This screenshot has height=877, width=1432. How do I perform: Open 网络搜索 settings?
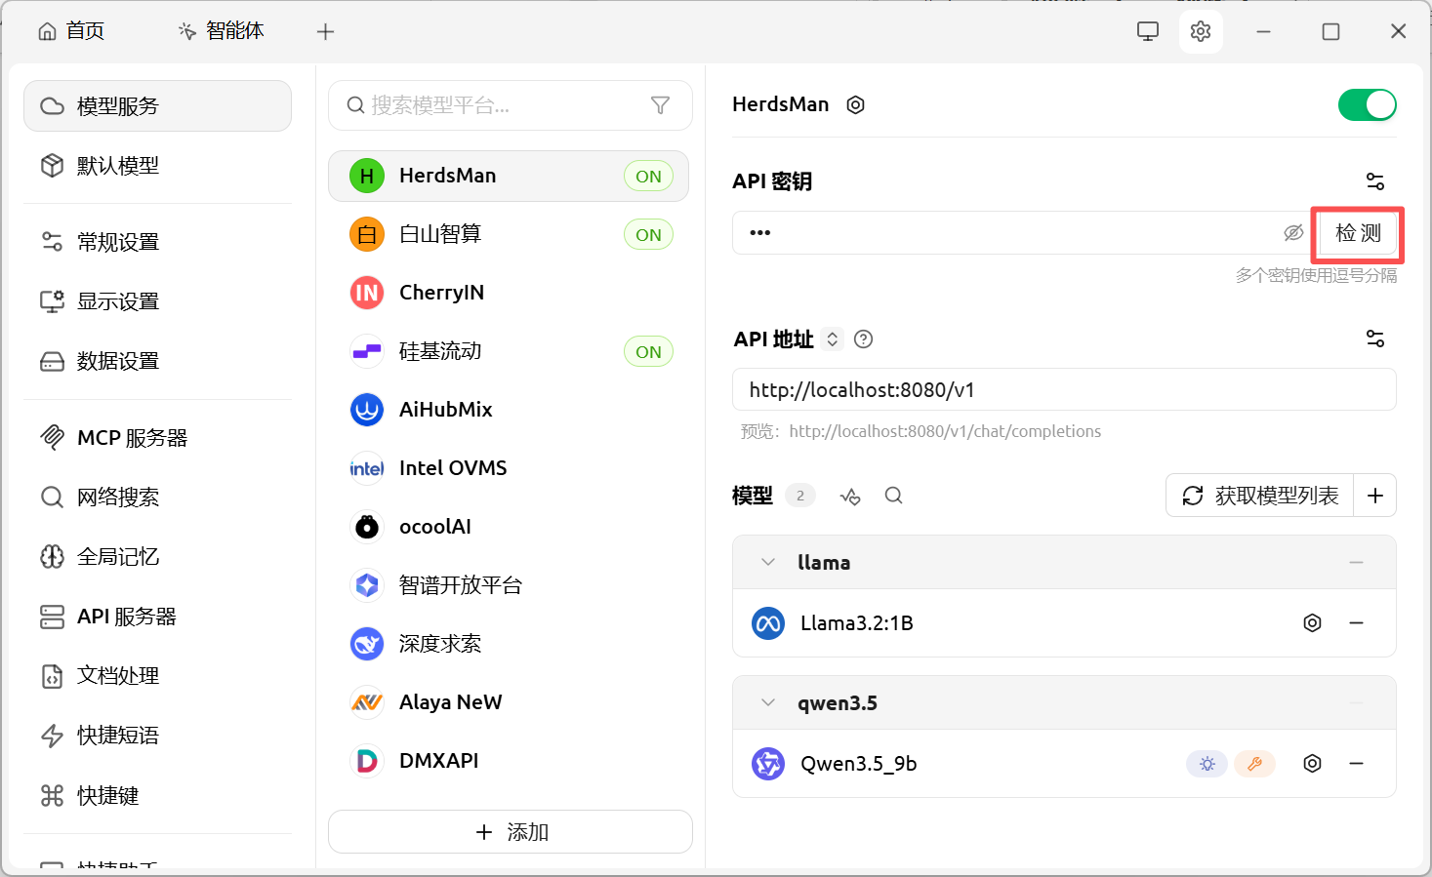pos(157,498)
